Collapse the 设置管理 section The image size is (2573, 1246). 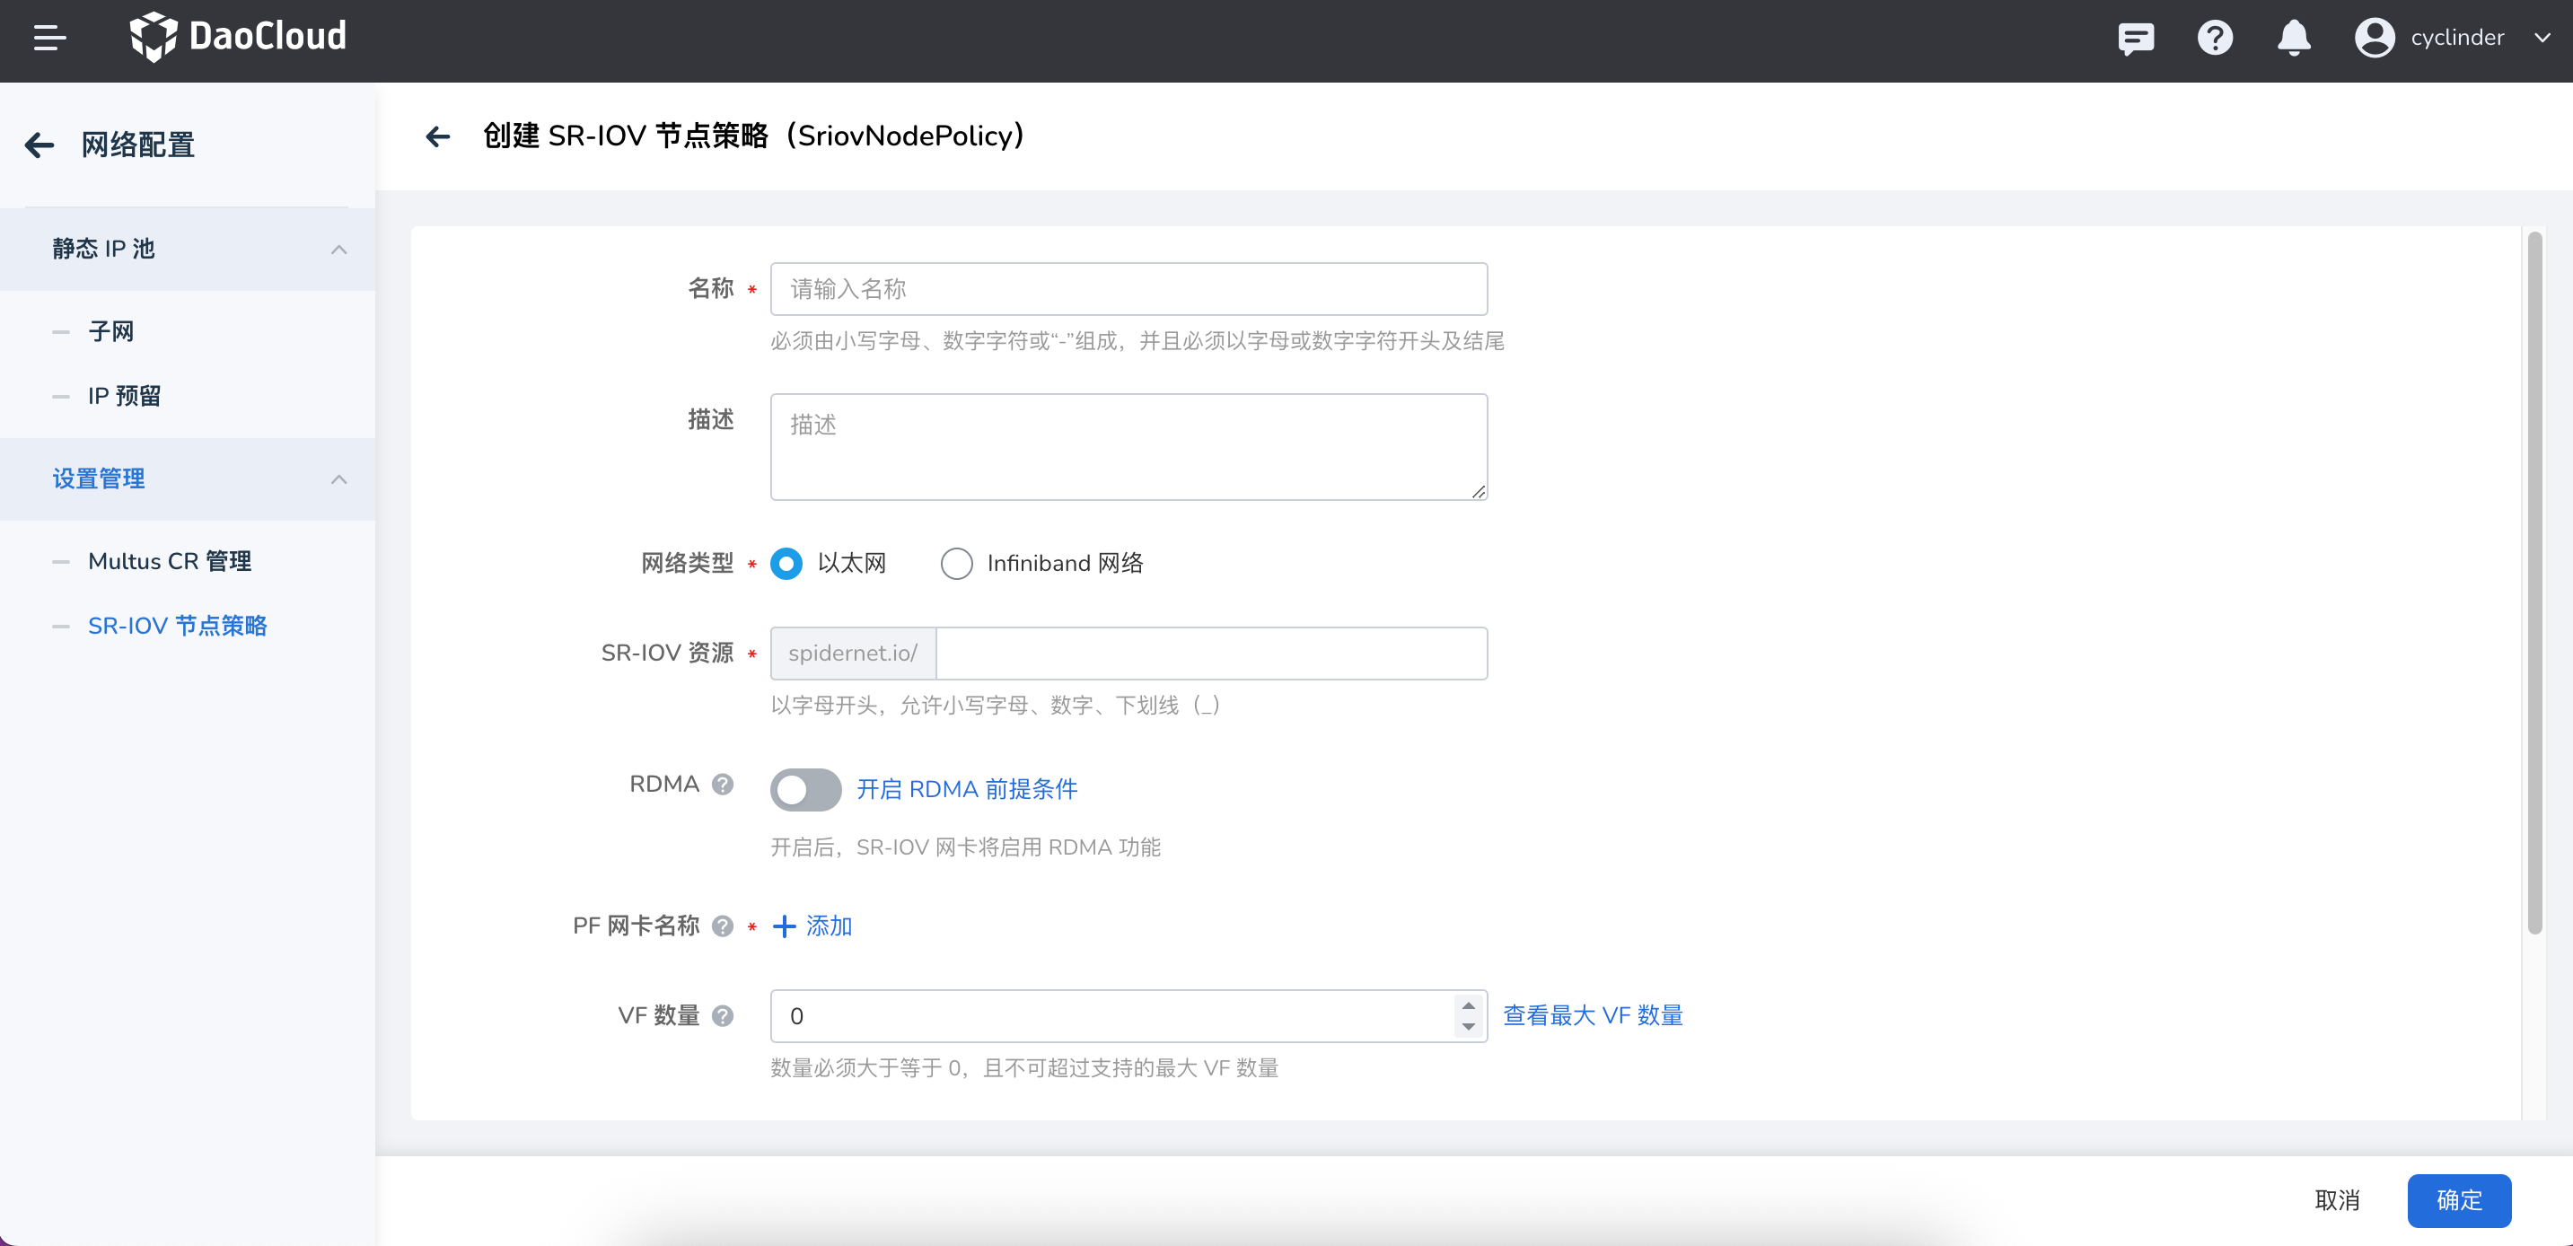pyautogui.click(x=338, y=479)
